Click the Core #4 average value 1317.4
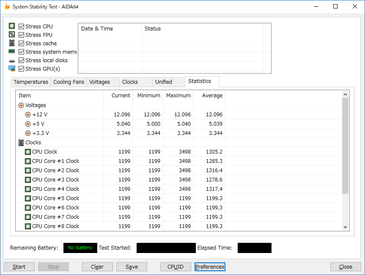 [214, 189]
